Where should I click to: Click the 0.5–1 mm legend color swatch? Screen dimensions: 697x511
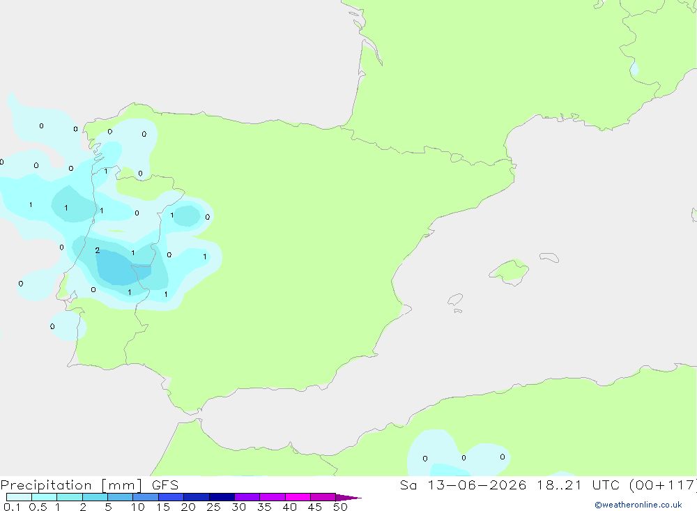45,497
